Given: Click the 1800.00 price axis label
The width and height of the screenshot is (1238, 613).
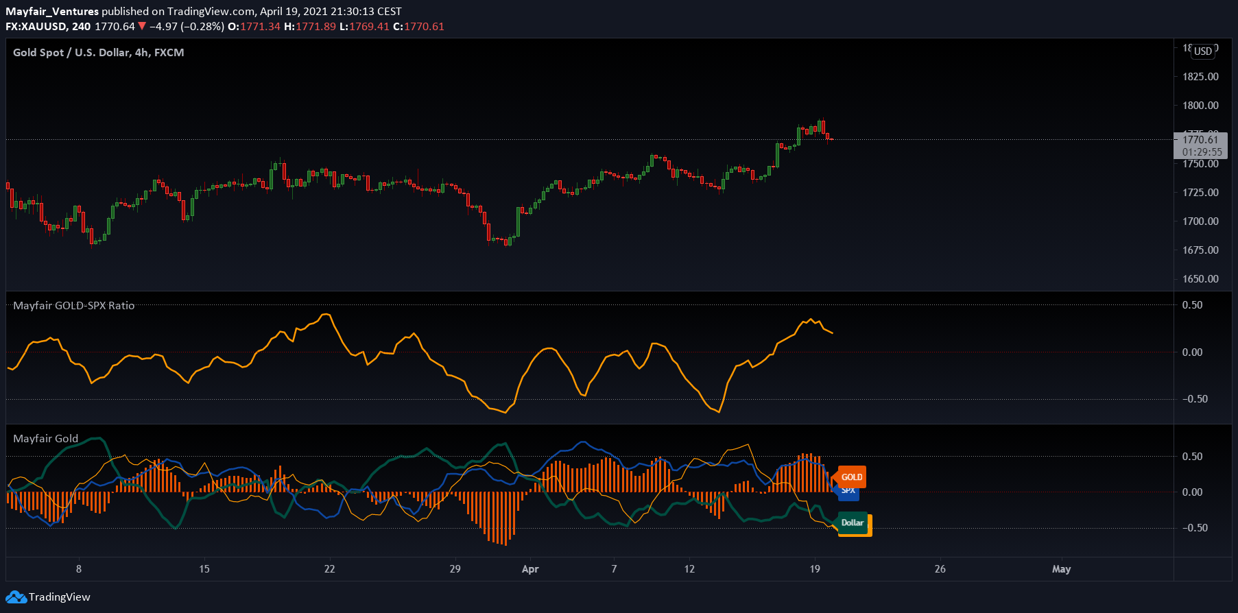Looking at the screenshot, I should coord(1200,106).
